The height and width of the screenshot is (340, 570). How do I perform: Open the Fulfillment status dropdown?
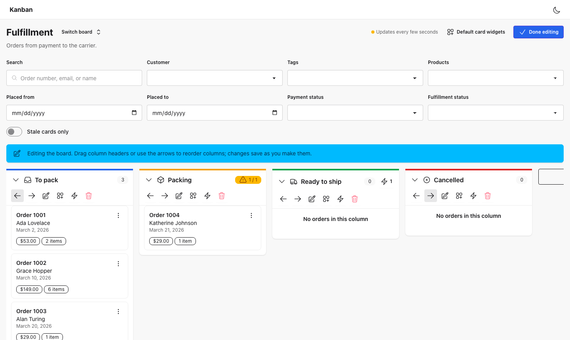tap(496, 113)
